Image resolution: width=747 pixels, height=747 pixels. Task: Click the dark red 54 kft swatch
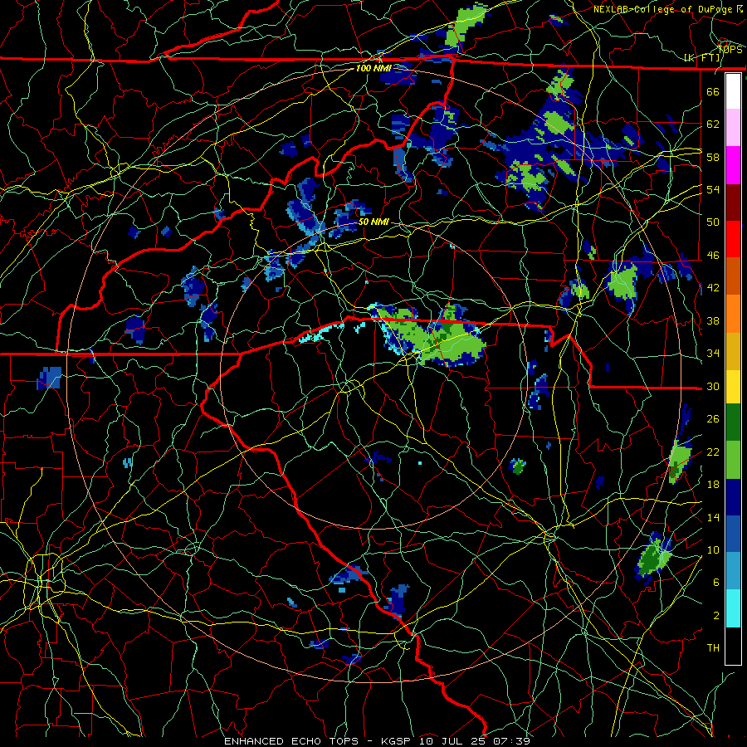tap(733, 203)
